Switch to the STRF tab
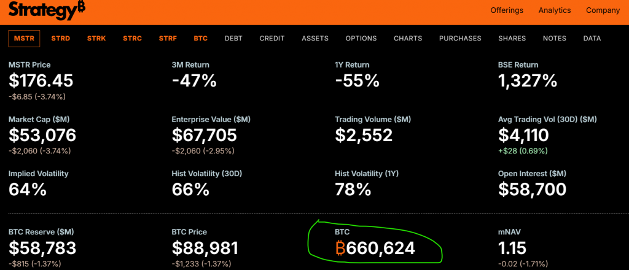The height and width of the screenshot is (270, 629). coord(168,39)
